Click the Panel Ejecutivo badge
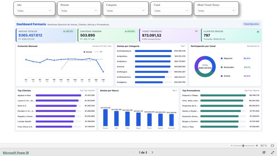Viewport: 277px width, 156px height. 251,24
